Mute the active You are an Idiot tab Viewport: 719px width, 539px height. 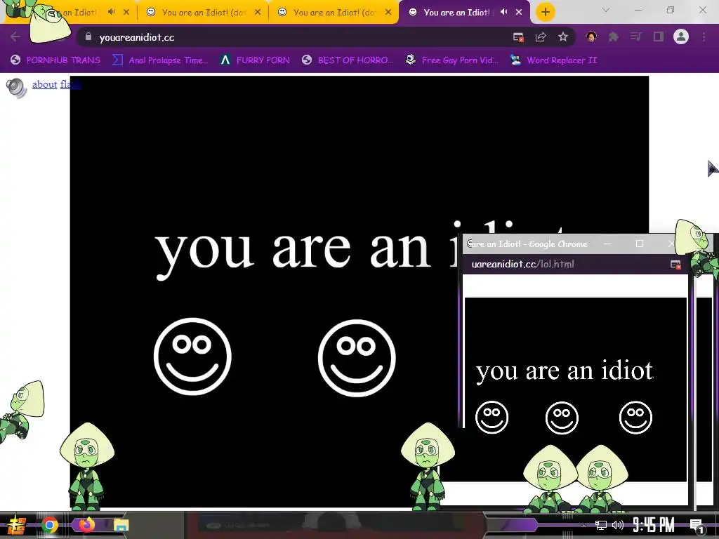click(x=504, y=12)
